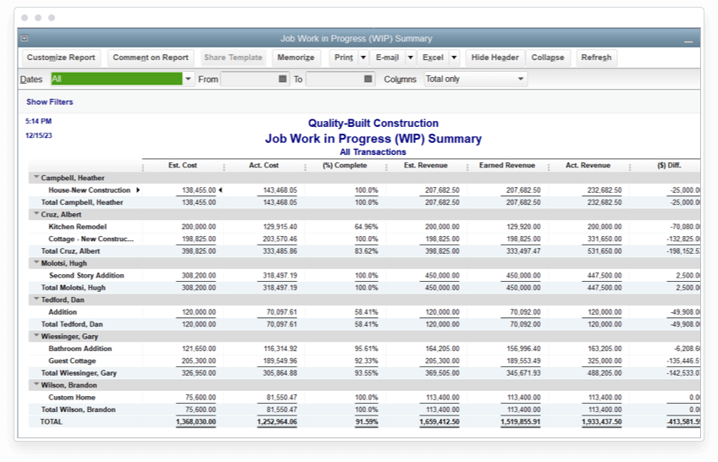Select the Kitchen Remodel job row
Screen dimensions: 718x462
(78, 227)
